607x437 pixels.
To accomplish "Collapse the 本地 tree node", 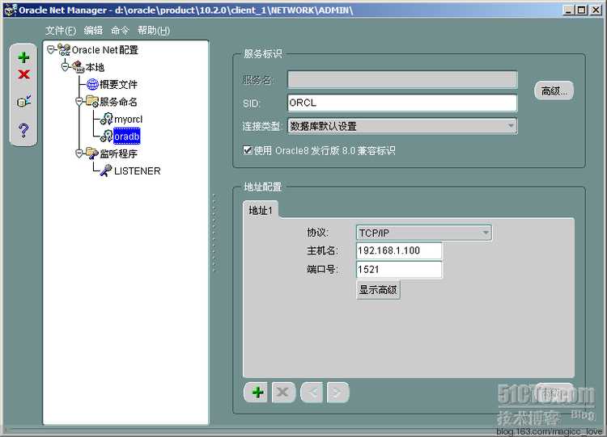I will pyautogui.click(x=65, y=67).
